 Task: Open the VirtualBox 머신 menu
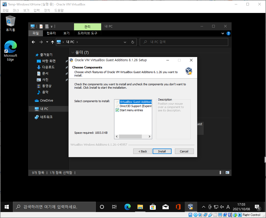pyautogui.click(x=16, y=10)
